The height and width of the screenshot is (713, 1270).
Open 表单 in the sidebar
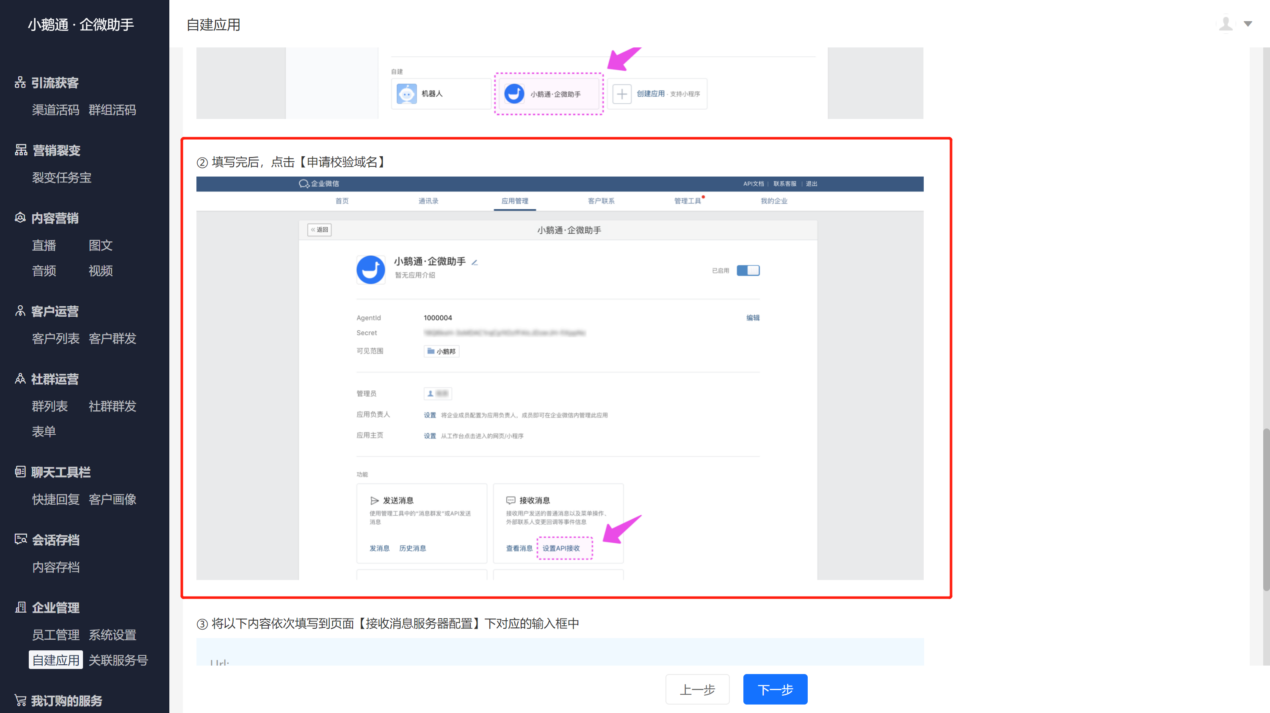(44, 431)
